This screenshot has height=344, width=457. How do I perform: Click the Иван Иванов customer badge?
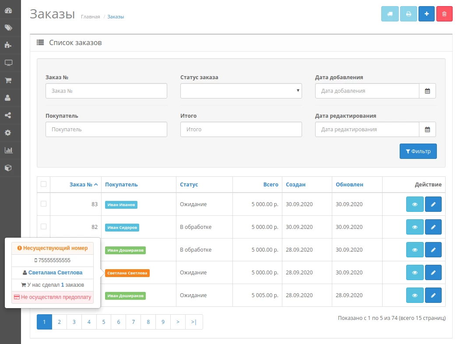click(121, 204)
